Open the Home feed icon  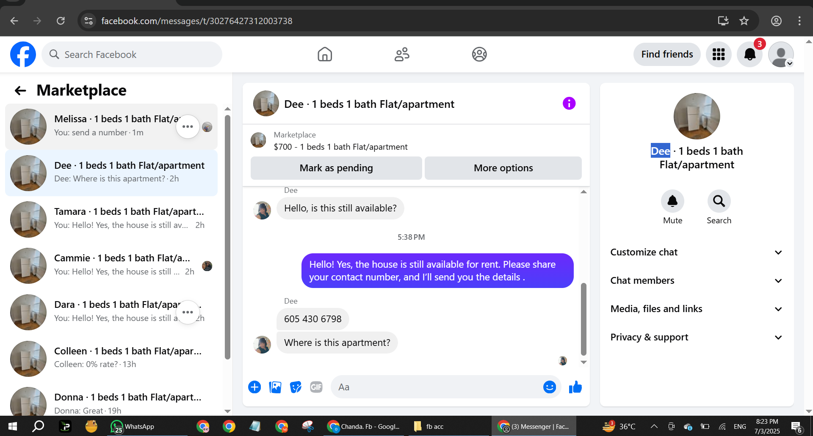point(325,54)
